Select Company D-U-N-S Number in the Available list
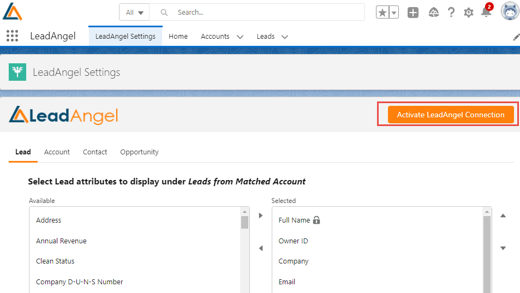This screenshot has height=293, width=520. 134,282
